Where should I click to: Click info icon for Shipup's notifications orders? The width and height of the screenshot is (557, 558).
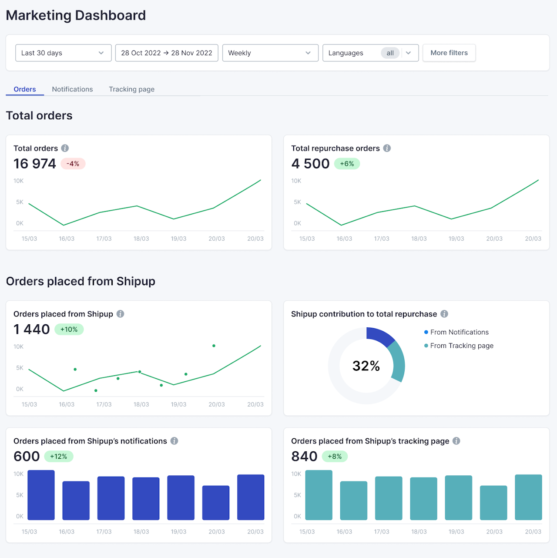pos(174,441)
